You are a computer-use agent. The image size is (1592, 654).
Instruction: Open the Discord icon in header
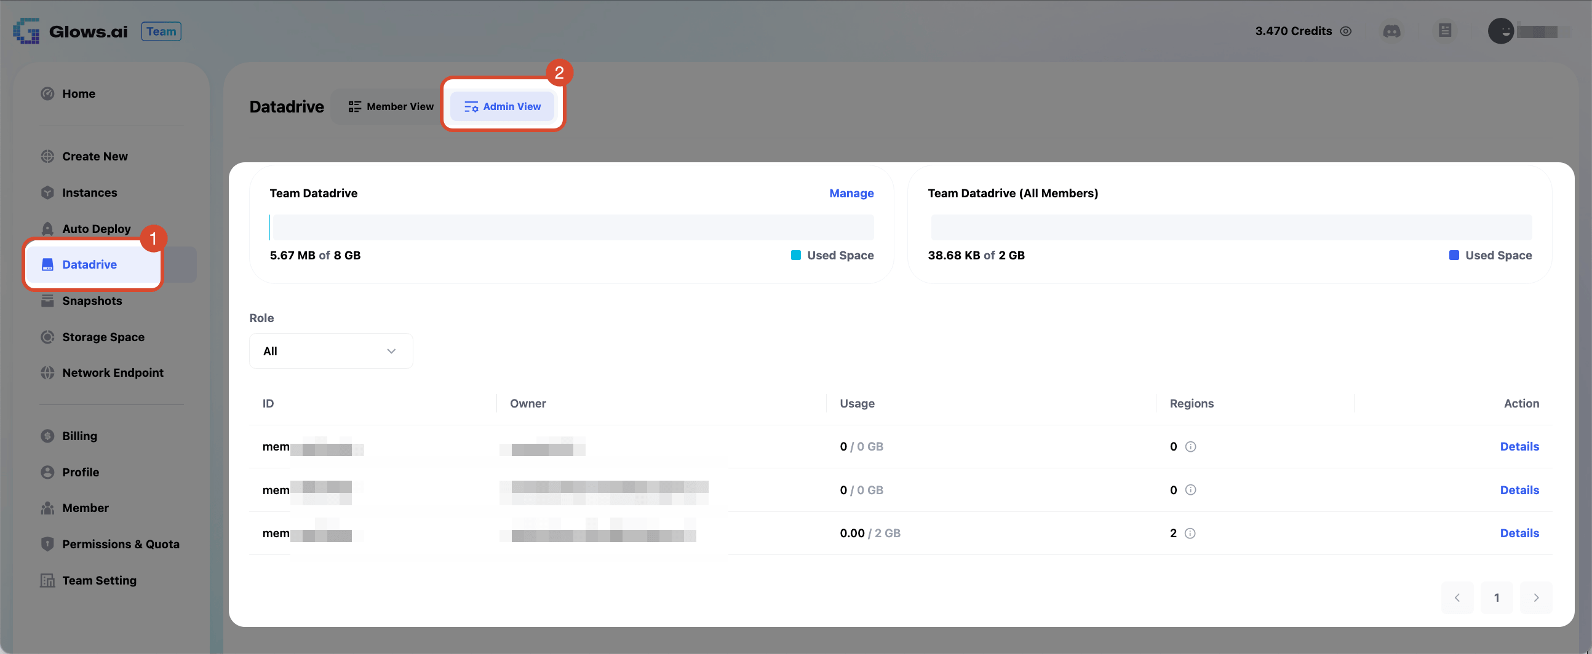(x=1391, y=31)
